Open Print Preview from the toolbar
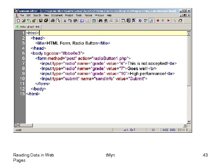Viewport: 221px width, 166px height. point(58,21)
